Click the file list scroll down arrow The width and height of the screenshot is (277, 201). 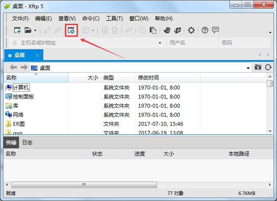(270, 131)
